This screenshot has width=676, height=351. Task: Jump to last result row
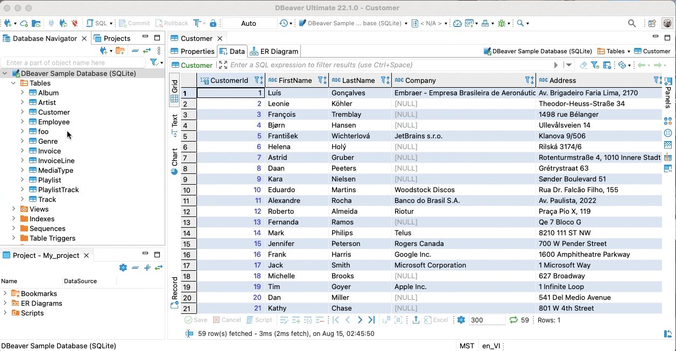click(x=371, y=320)
